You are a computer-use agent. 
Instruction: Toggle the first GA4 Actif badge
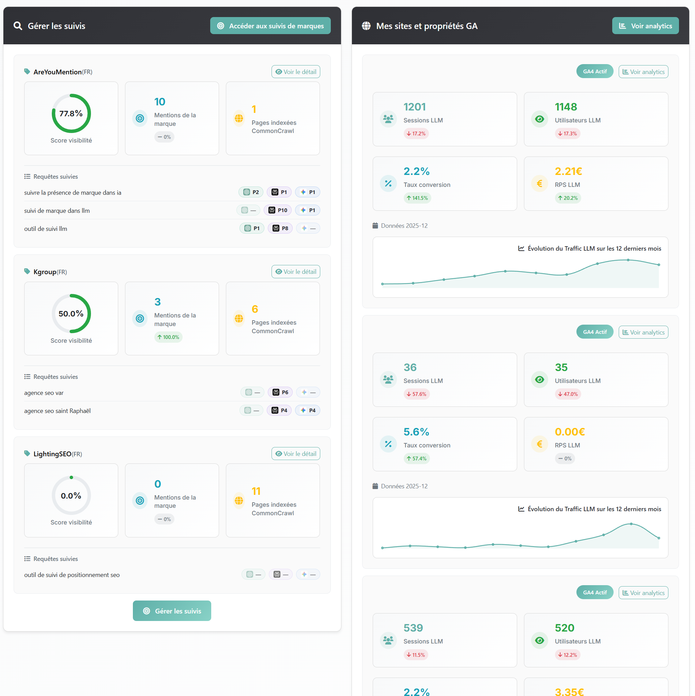(594, 71)
